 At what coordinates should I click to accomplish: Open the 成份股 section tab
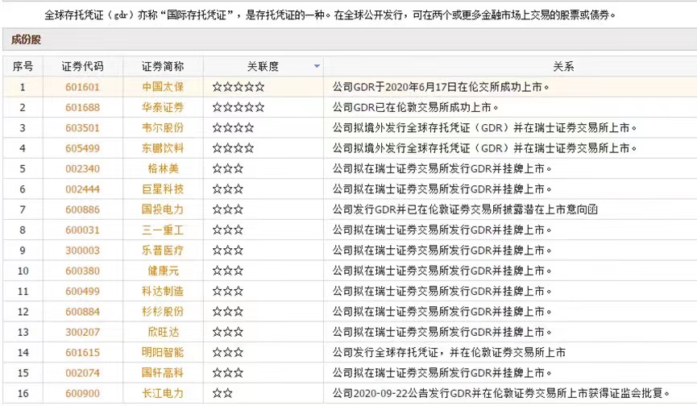coord(26,39)
